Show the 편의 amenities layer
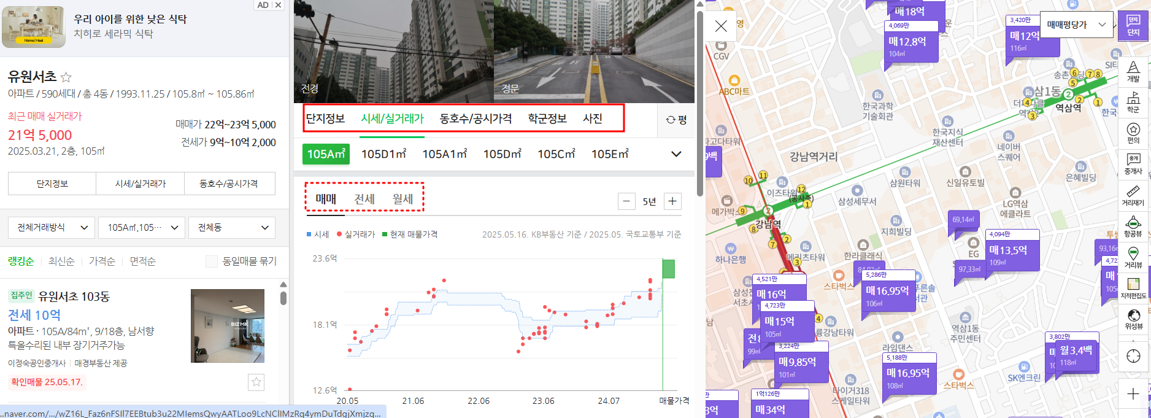This screenshot has height=418, width=1151. click(1133, 134)
